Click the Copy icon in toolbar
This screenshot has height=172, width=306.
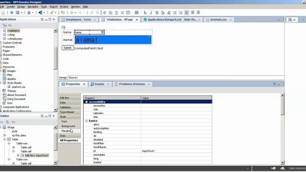(110, 13)
